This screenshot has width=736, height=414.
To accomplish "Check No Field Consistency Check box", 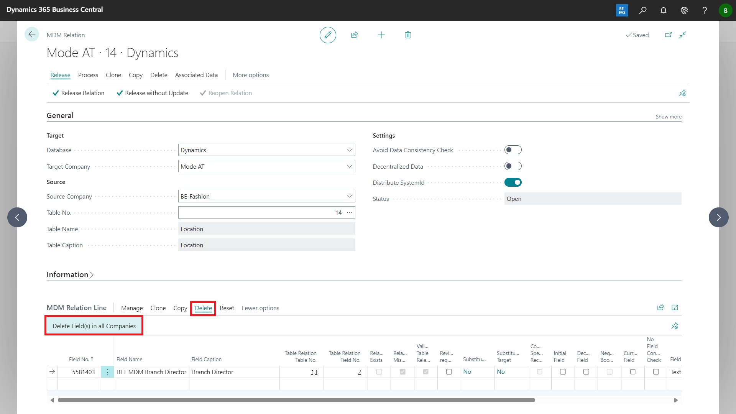I will (656, 372).
